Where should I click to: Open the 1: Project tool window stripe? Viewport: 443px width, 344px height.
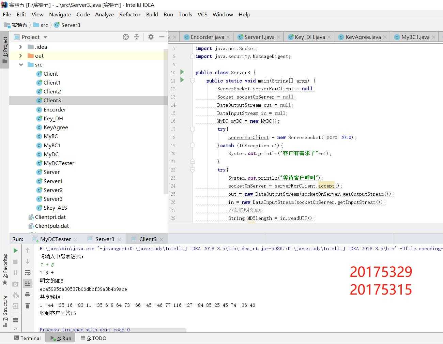[x=5, y=50]
